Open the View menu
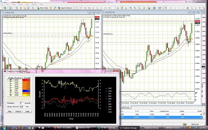This screenshot has height=130, width=208. pyautogui.click(x=8, y=4)
